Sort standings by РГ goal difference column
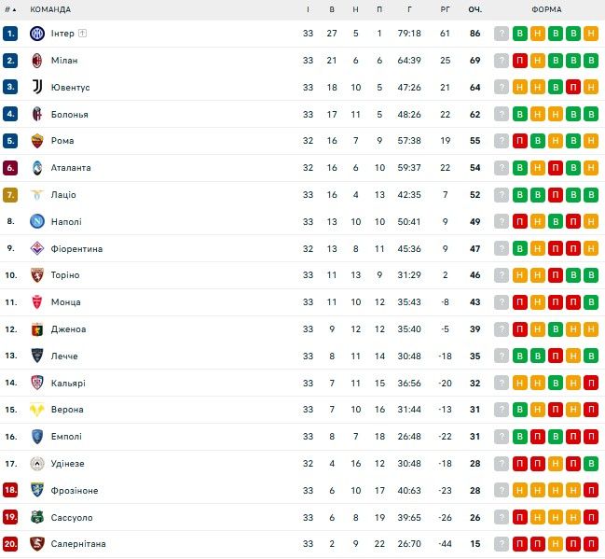Screen dimensions: 605x559 [x=445, y=9]
